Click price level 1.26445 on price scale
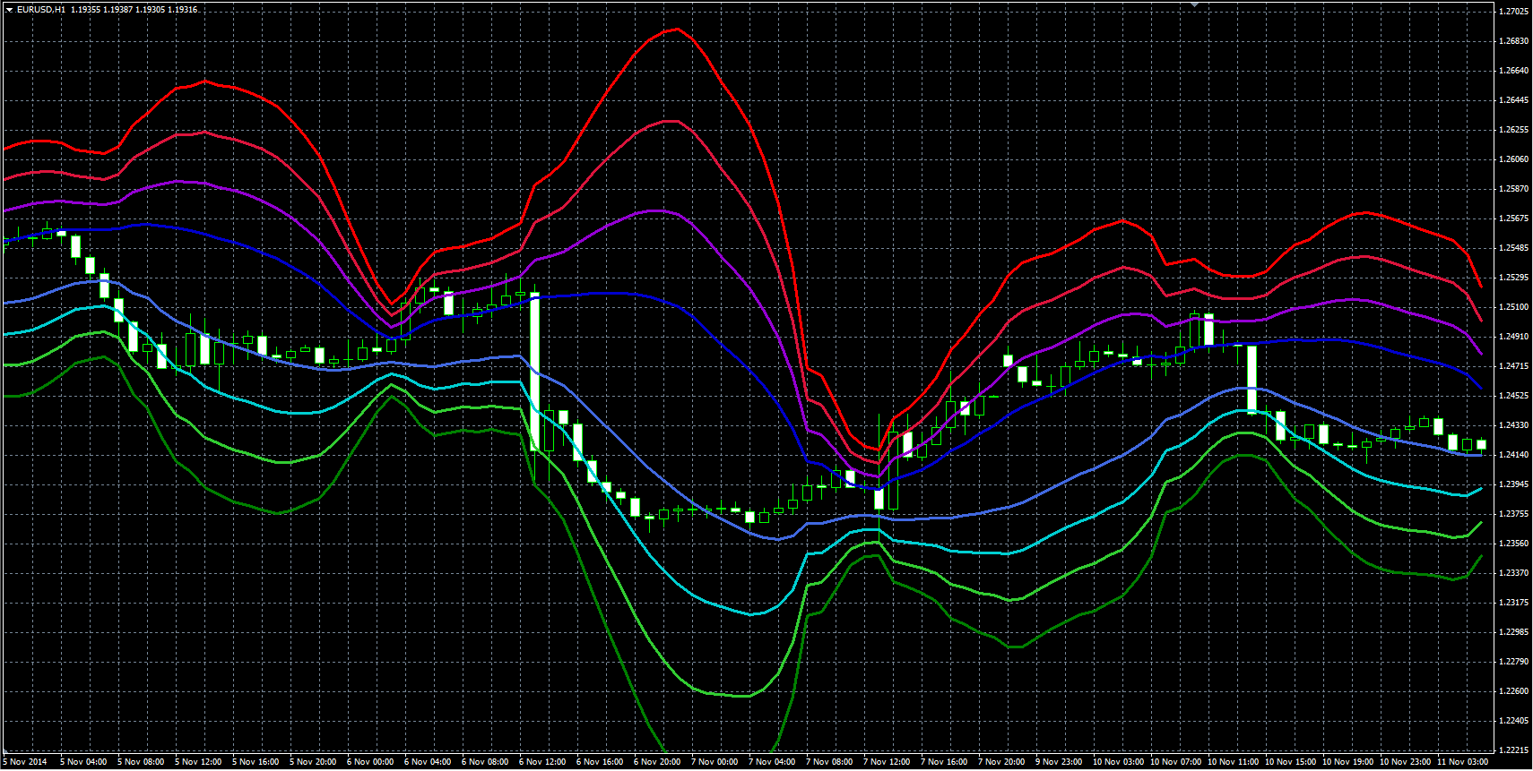Image resolution: width=1533 pixels, height=771 pixels. pos(1513,100)
